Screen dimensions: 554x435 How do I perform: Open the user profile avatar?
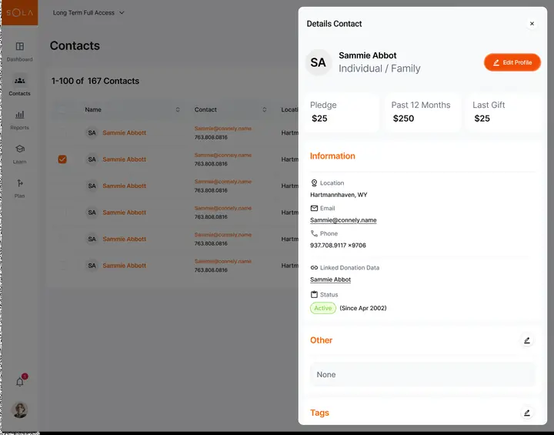point(19,410)
